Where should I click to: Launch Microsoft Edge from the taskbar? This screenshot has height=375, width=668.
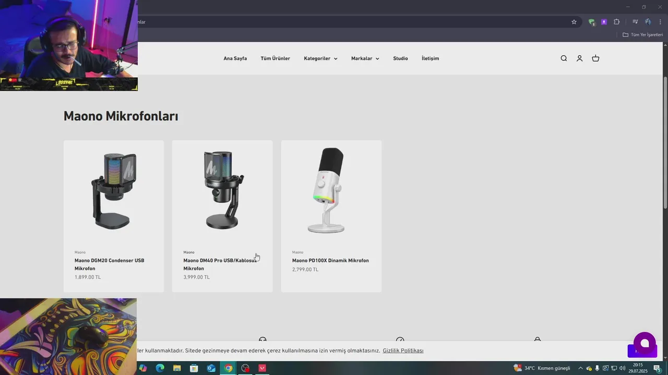pyautogui.click(x=160, y=368)
